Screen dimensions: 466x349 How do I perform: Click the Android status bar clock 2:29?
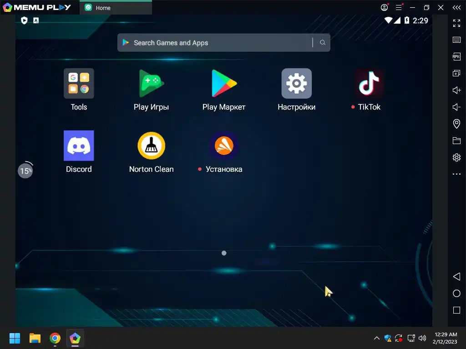(x=420, y=20)
